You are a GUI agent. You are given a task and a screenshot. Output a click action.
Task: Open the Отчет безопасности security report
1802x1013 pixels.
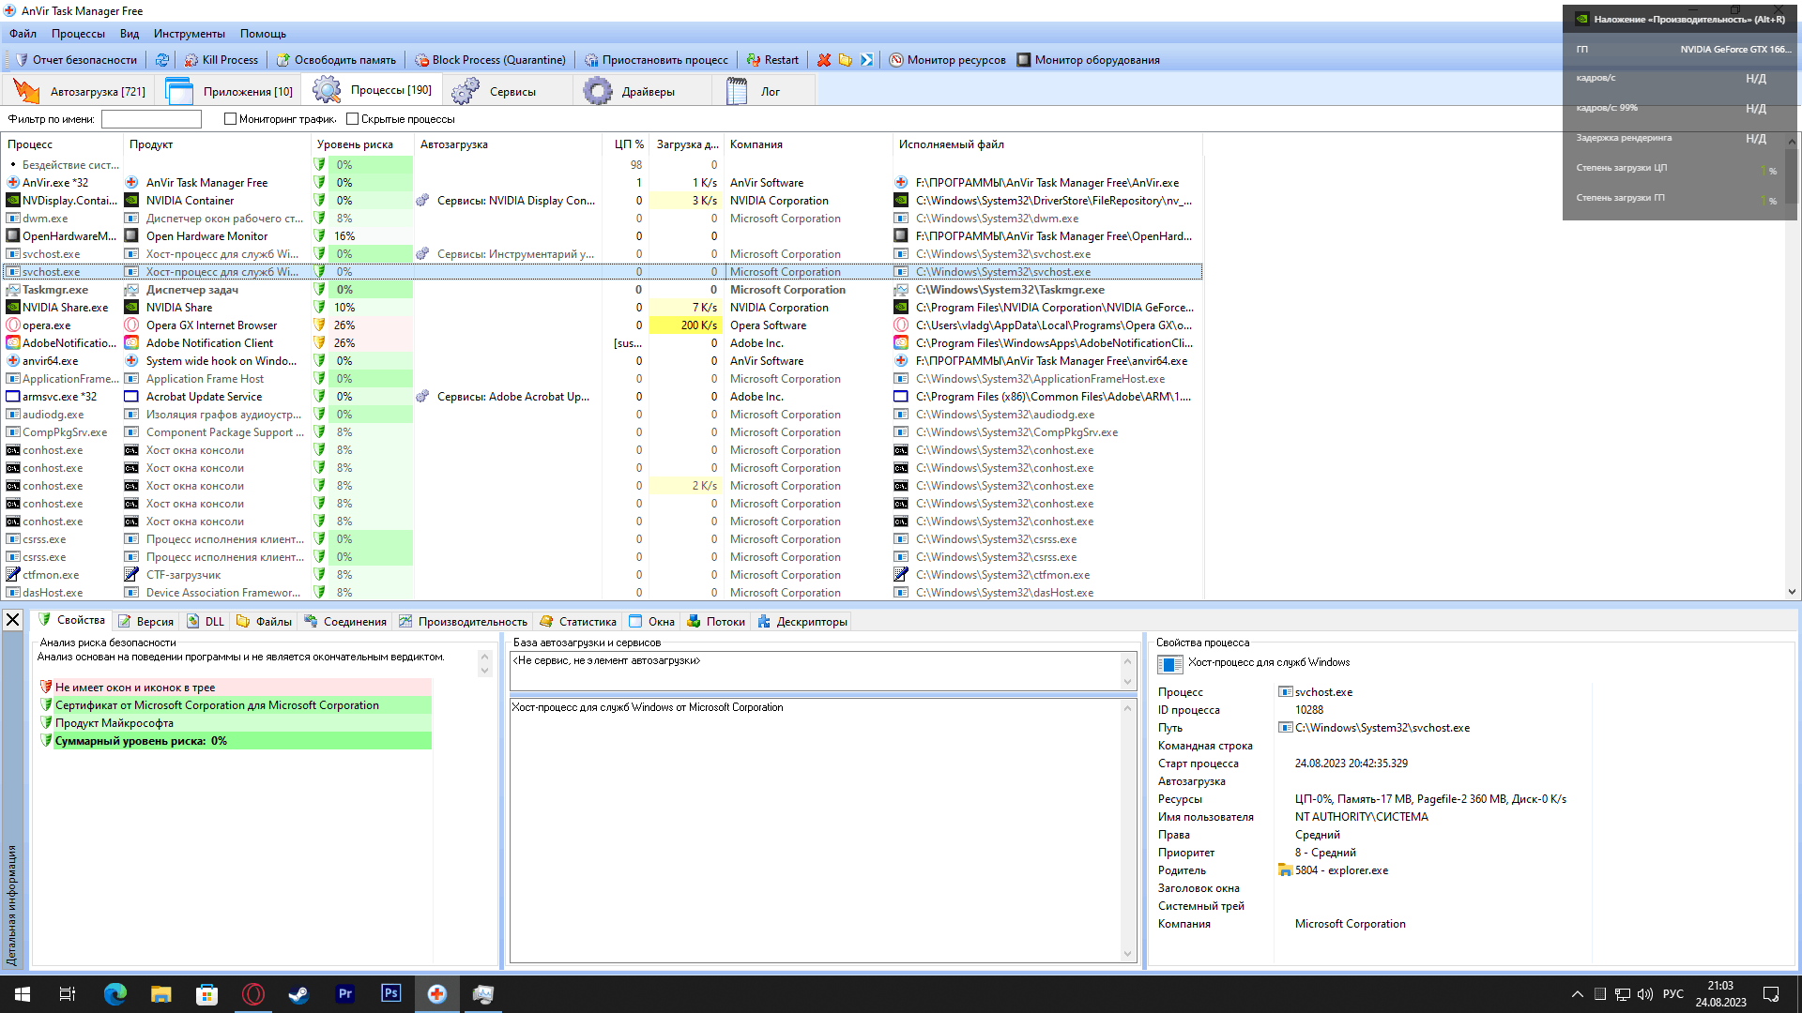click(77, 60)
